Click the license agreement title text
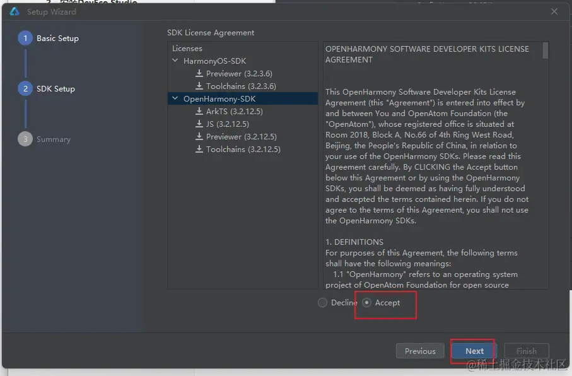572x376 pixels. [x=427, y=54]
